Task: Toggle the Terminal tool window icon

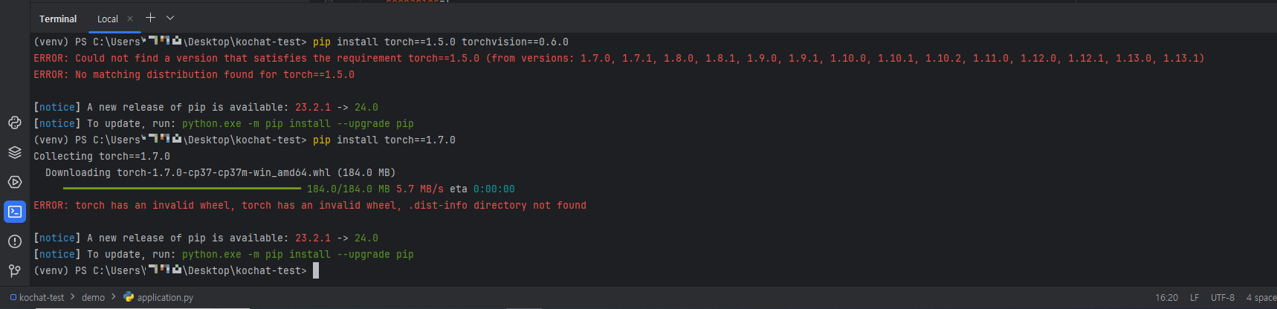Action: point(14,212)
